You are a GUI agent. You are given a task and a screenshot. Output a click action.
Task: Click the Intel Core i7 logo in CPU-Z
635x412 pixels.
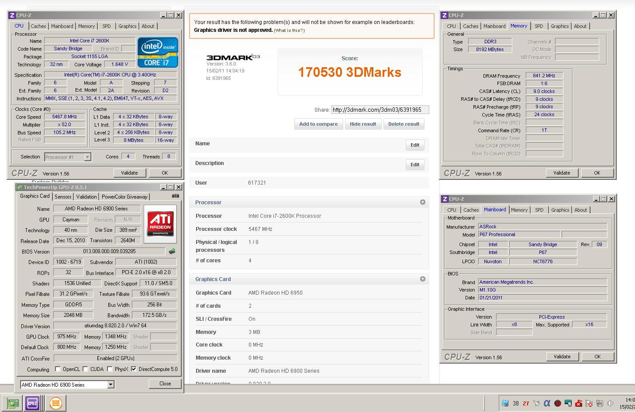click(x=158, y=52)
